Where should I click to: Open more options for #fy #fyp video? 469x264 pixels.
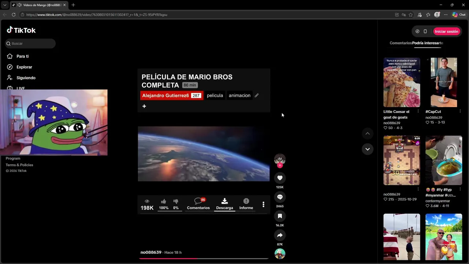pos(460,190)
